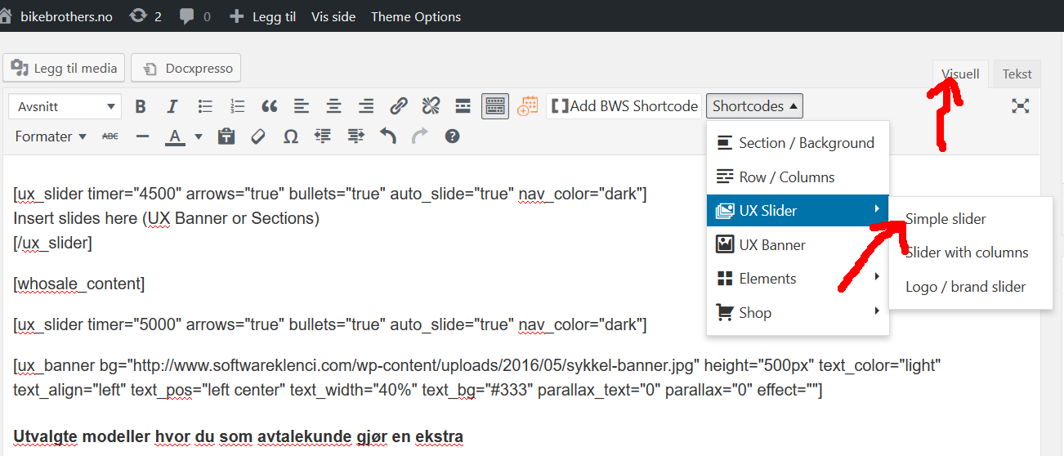
Task: Increase indent of paragraph
Action: coord(355,136)
